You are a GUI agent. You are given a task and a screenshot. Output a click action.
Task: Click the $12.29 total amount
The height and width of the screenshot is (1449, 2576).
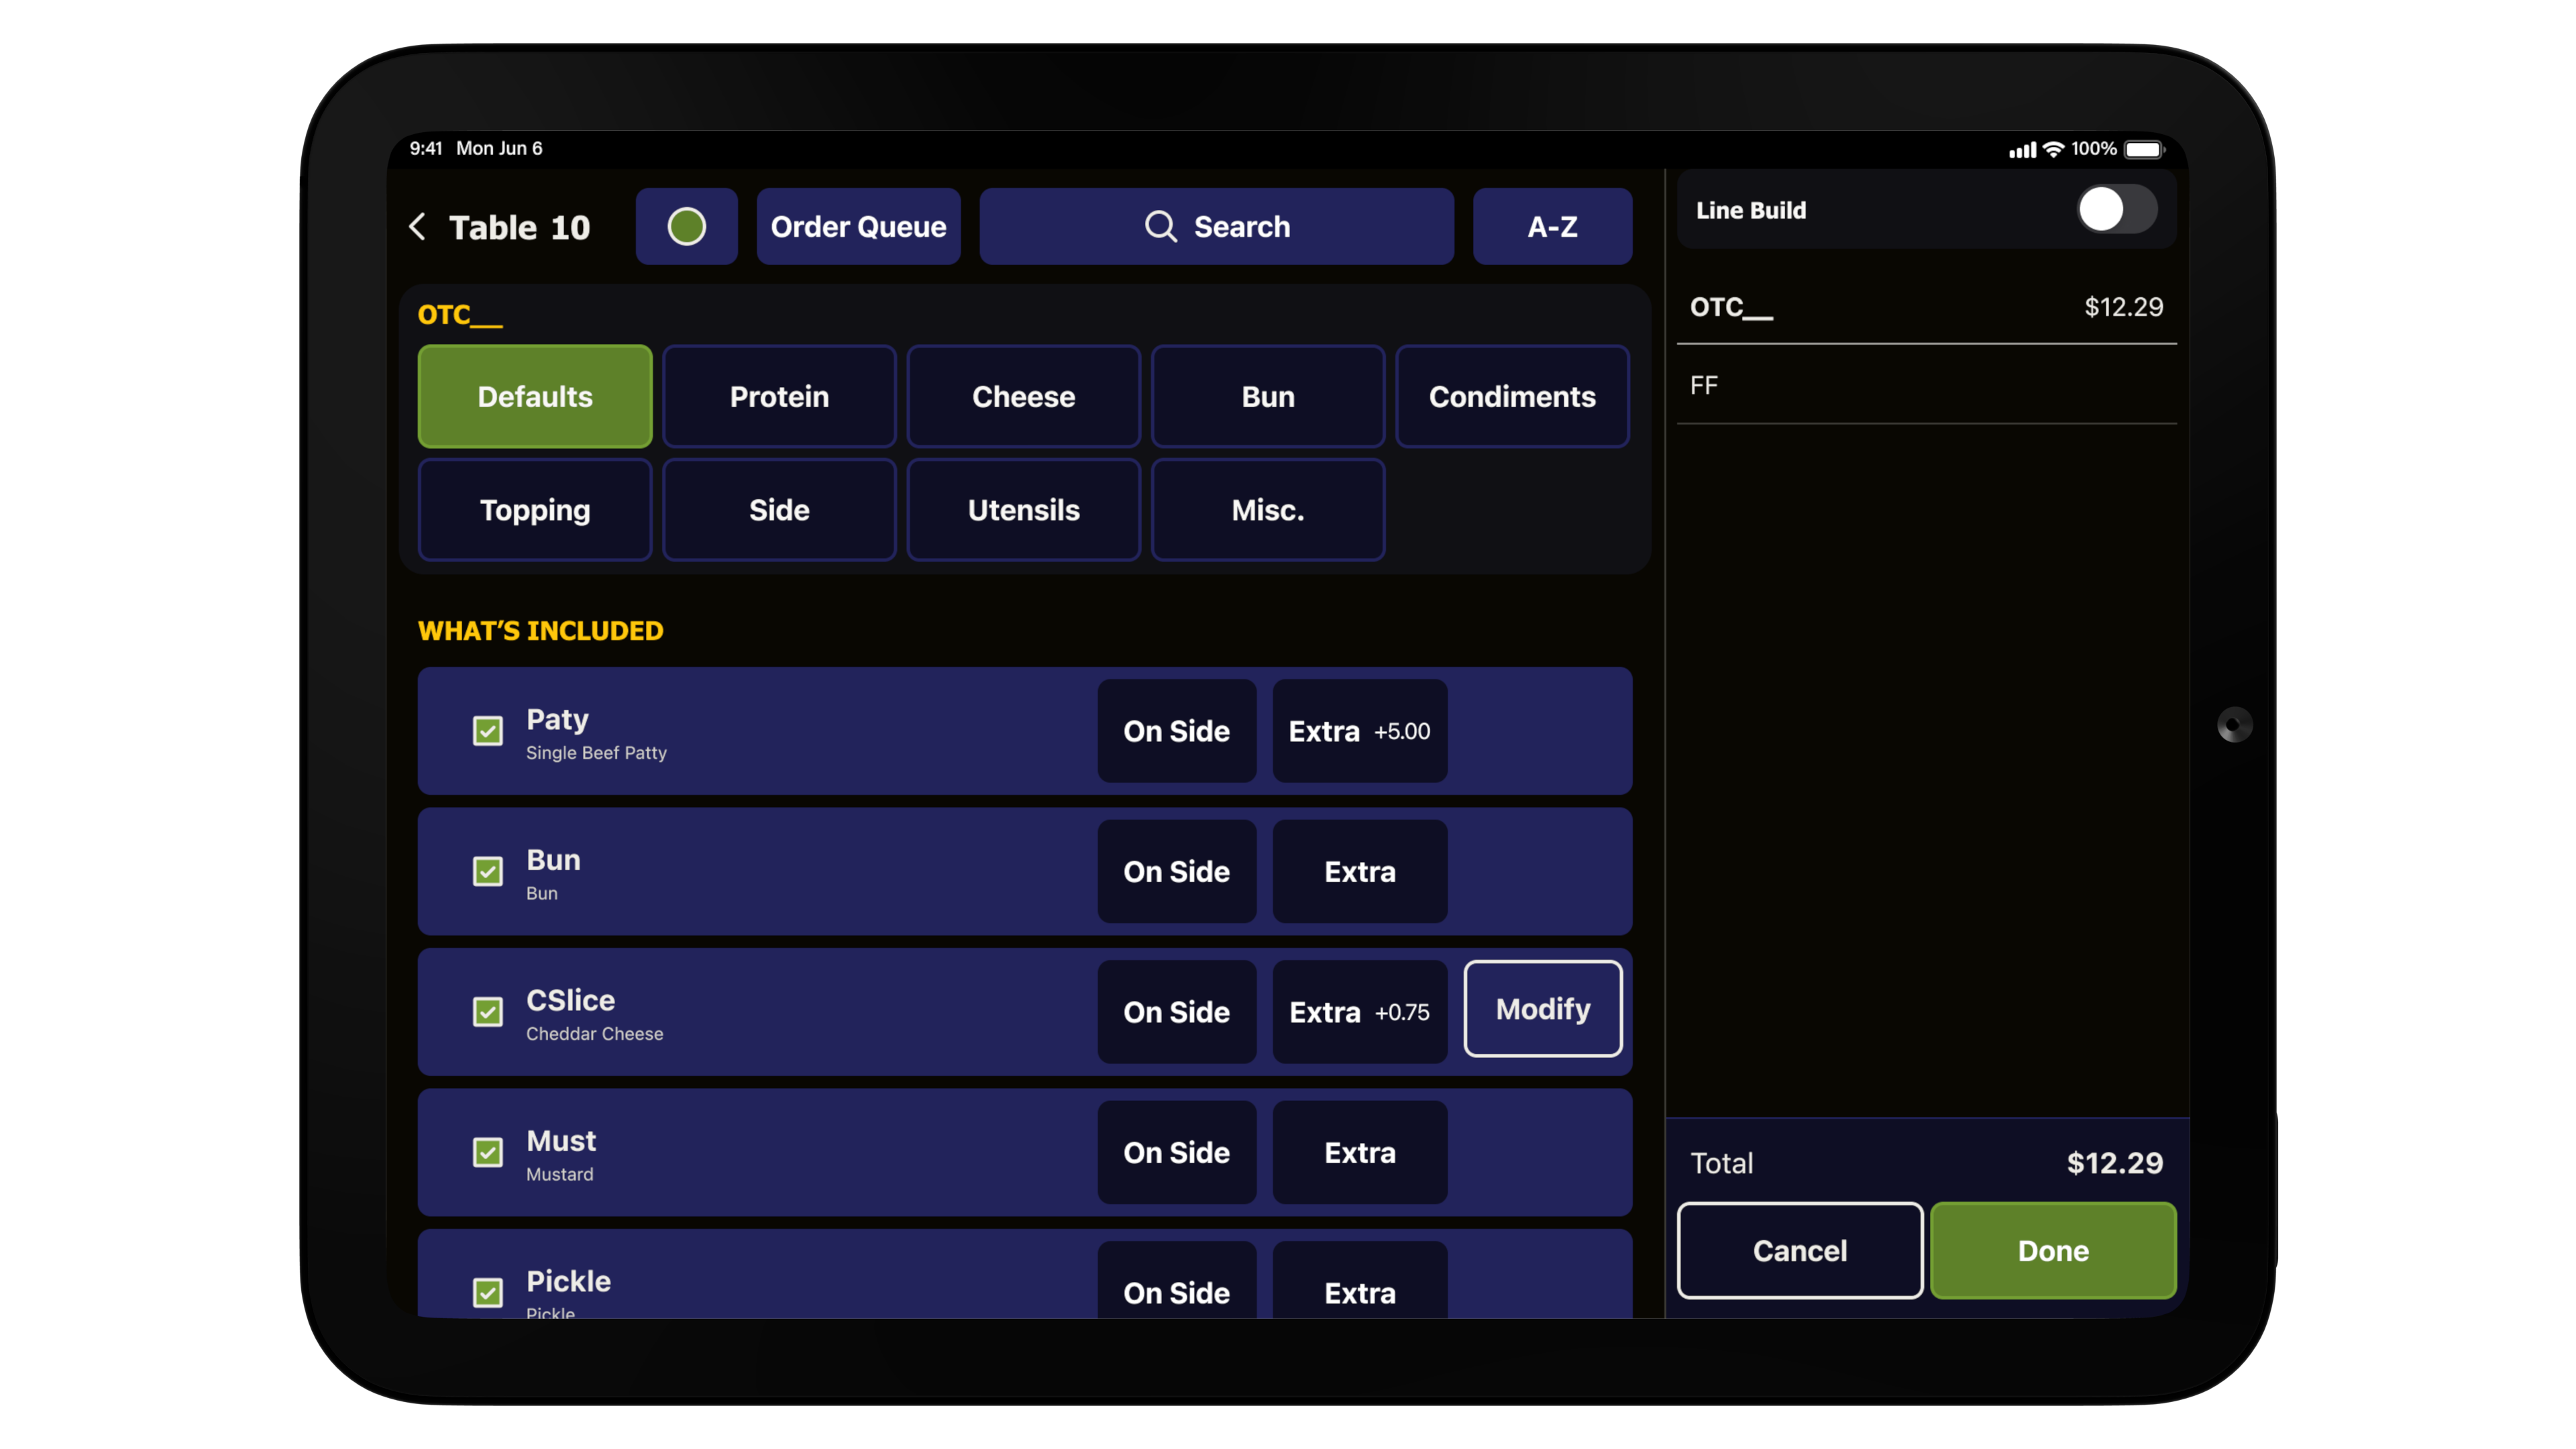pyautogui.click(x=2114, y=1162)
